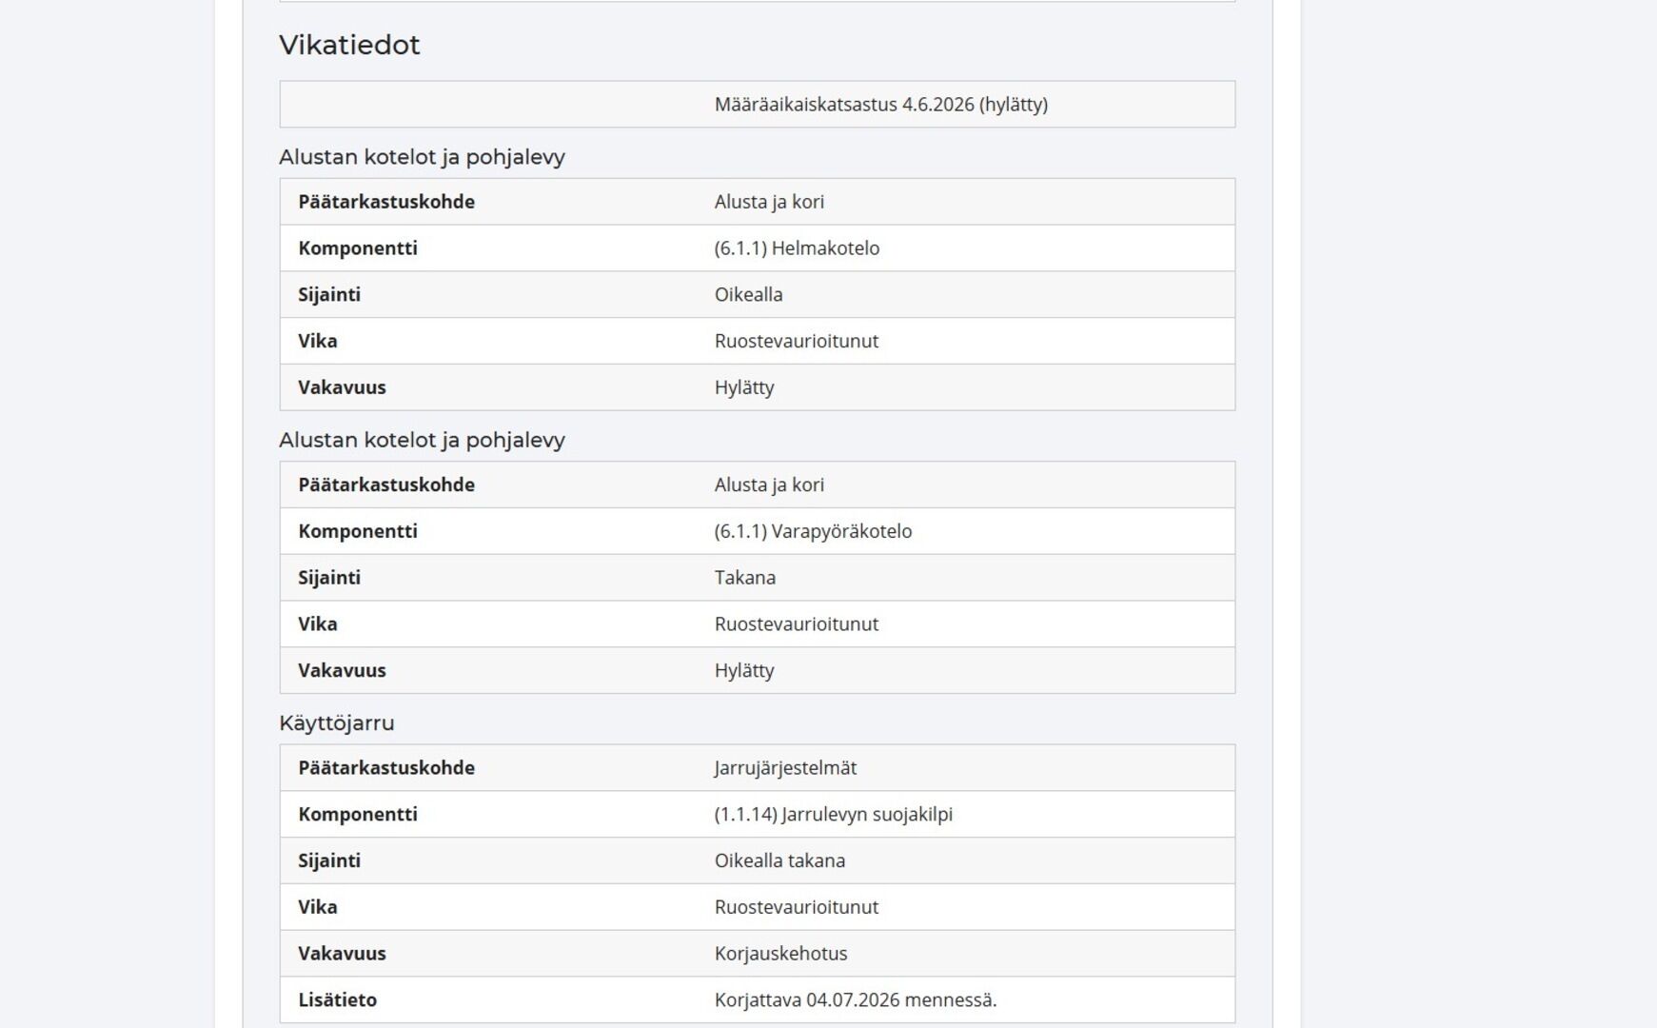
Task: Click the Oikealla takana location value
Action: 779,860
